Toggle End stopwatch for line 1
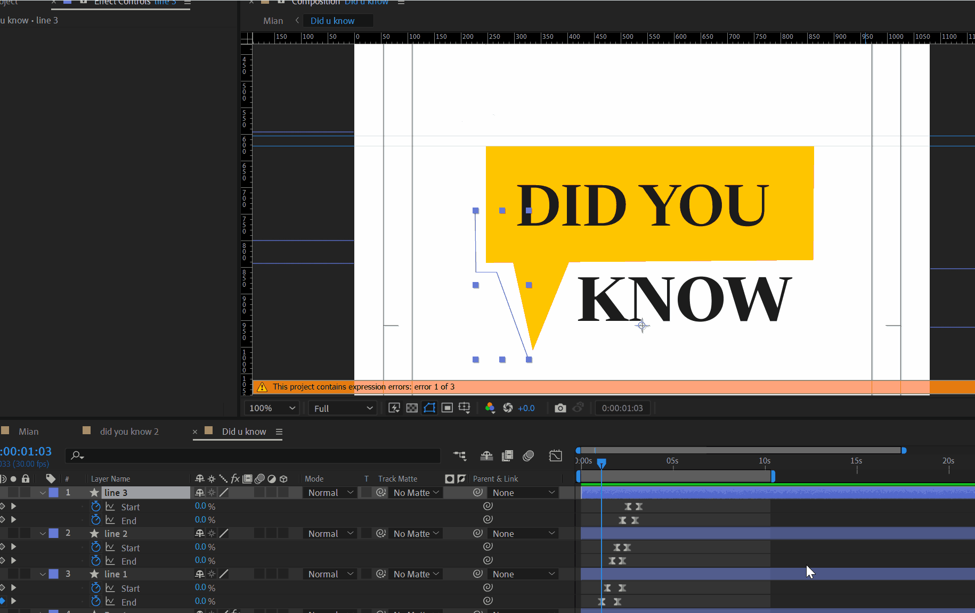This screenshot has height=613, width=975. (x=96, y=601)
